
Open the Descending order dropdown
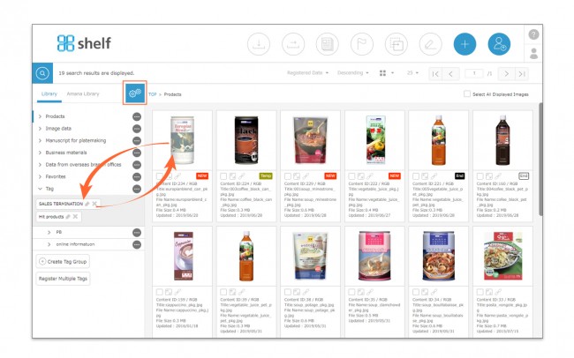[353, 73]
